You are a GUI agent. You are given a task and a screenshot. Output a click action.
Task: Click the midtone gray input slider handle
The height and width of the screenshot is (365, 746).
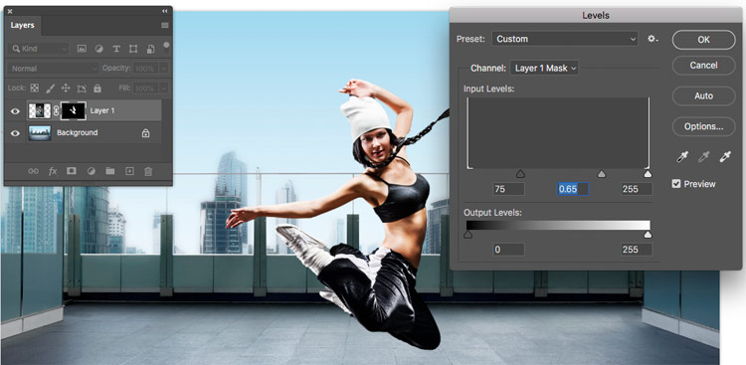(x=602, y=174)
